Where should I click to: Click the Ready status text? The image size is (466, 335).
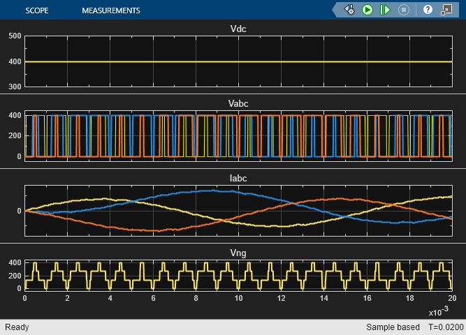17,327
